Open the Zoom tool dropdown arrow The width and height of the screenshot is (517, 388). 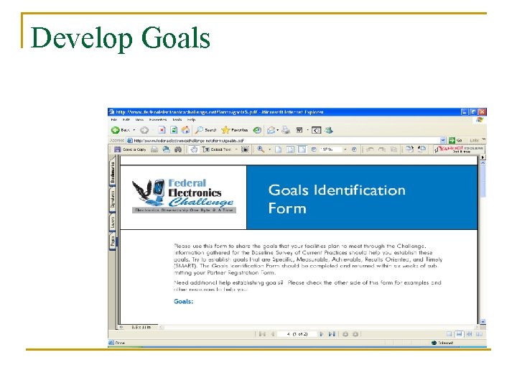click(x=269, y=149)
